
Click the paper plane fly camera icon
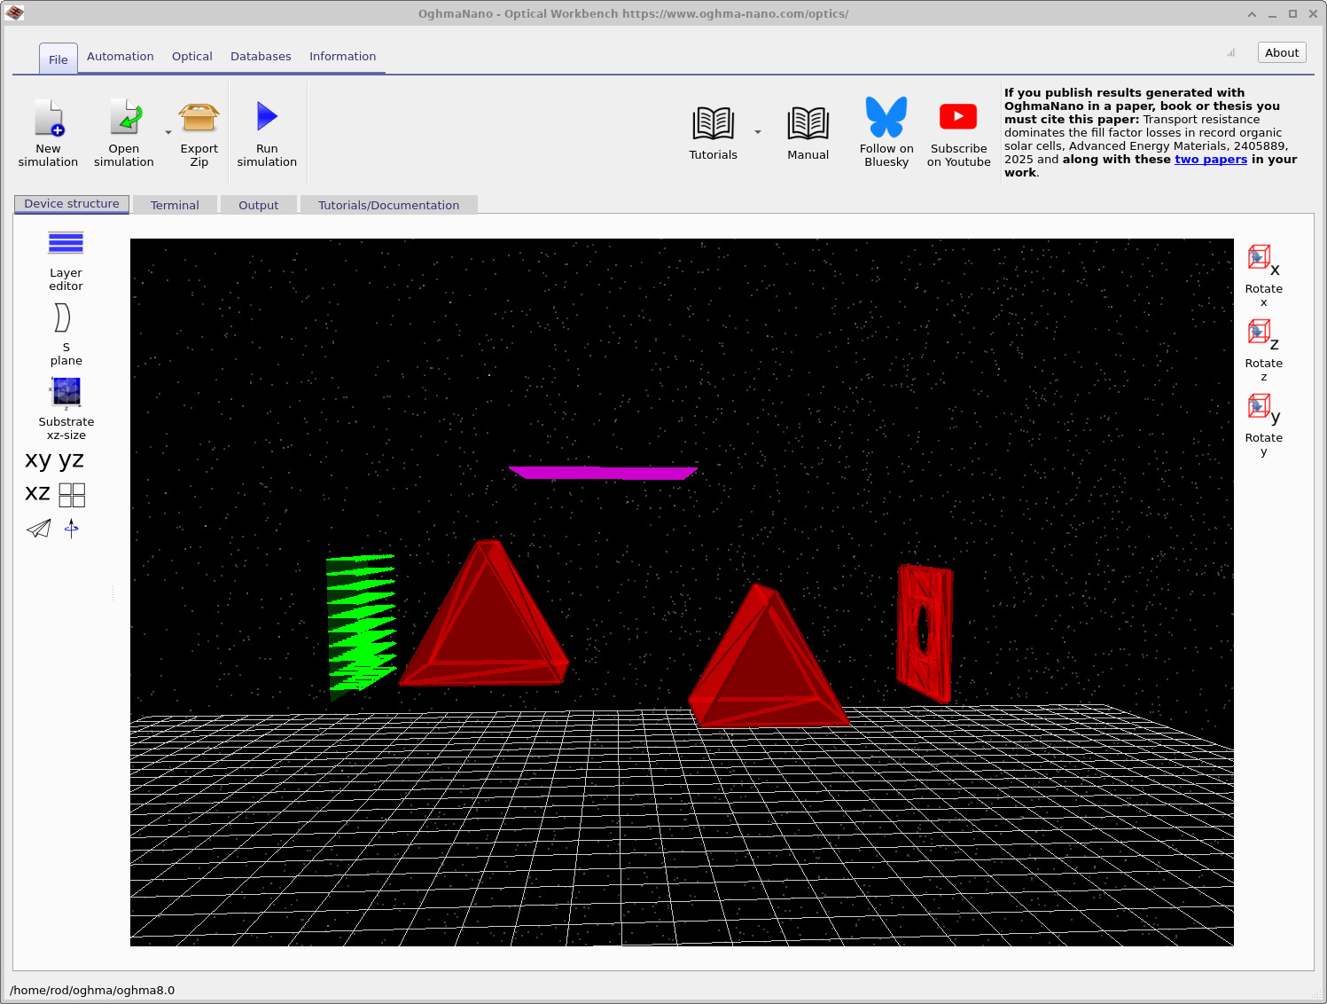(37, 529)
